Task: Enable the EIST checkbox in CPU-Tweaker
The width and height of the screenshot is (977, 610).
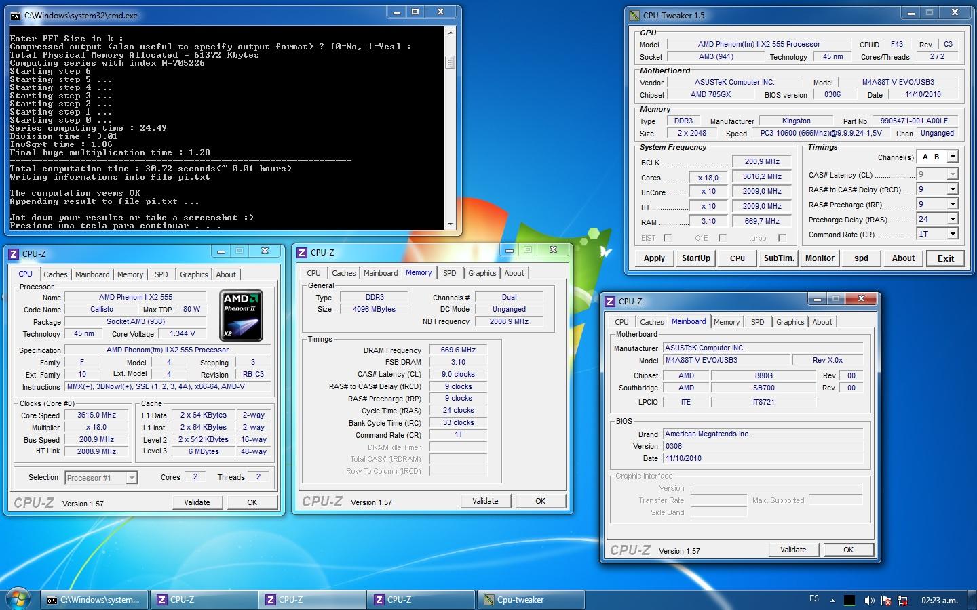Action: click(668, 238)
